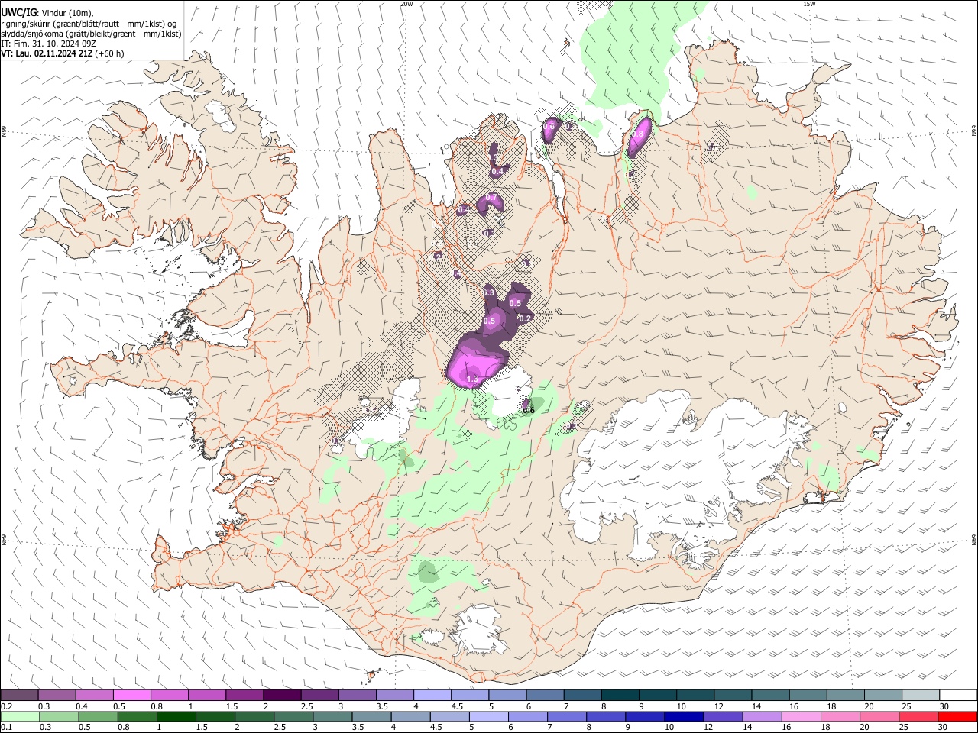Click the '3.5' label under the upper legend
This screenshot has height=733, width=978.
pos(381,706)
